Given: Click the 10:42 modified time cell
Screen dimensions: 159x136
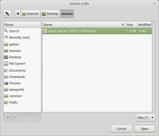Looking at the screenshot, I should click(x=142, y=31).
